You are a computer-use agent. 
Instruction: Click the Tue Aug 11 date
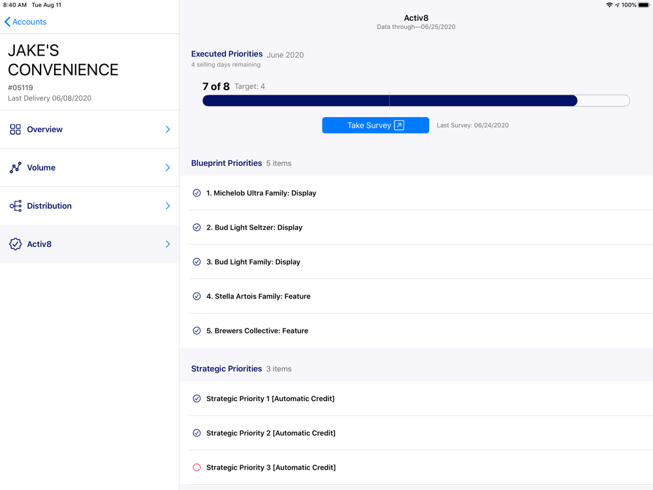click(x=46, y=5)
